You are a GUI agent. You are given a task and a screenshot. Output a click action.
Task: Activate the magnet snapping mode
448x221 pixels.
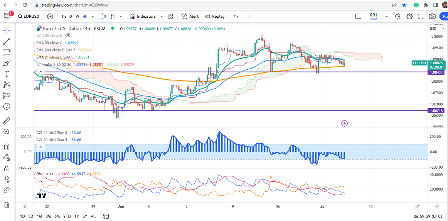point(7,147)
